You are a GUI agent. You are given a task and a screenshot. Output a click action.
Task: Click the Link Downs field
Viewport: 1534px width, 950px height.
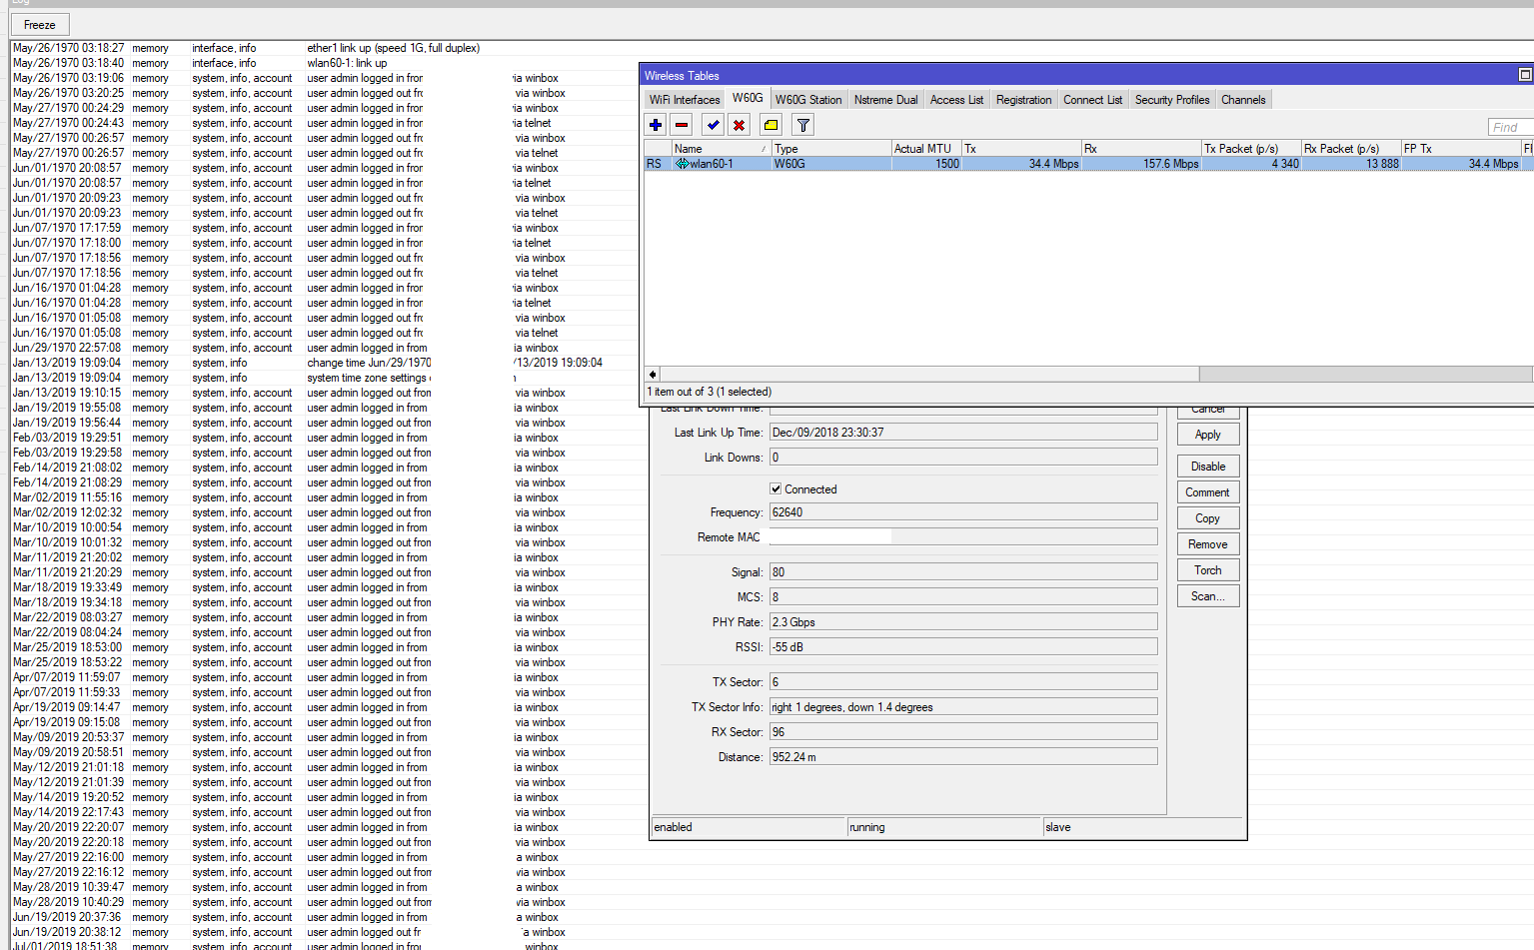pos(963,458)
